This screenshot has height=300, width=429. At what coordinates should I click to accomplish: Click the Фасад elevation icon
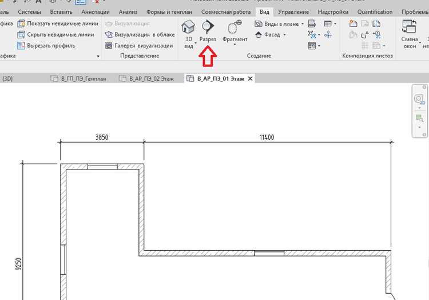(x=259, y=35)
